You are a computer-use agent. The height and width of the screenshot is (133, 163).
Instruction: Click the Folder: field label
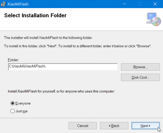click(x=13, y=60)
